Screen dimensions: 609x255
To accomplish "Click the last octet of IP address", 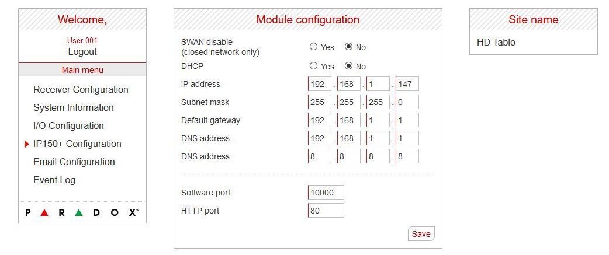I will [x=407, y=84].
